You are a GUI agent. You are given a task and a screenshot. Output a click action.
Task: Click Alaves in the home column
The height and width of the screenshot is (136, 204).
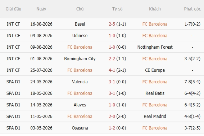coord(80,105)
